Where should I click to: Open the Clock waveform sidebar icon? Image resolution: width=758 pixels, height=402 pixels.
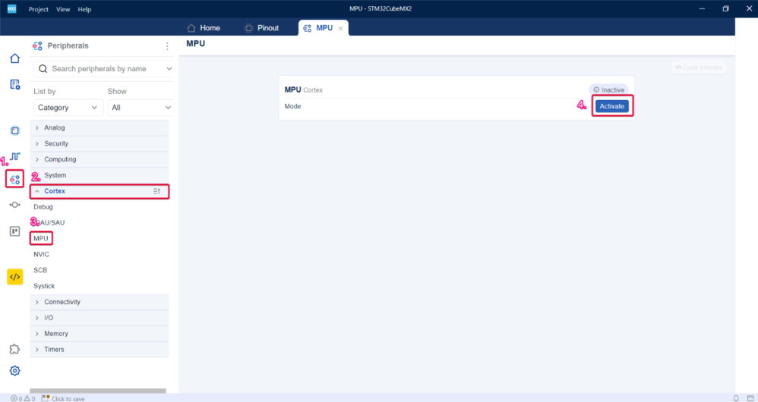click(15, 156)
